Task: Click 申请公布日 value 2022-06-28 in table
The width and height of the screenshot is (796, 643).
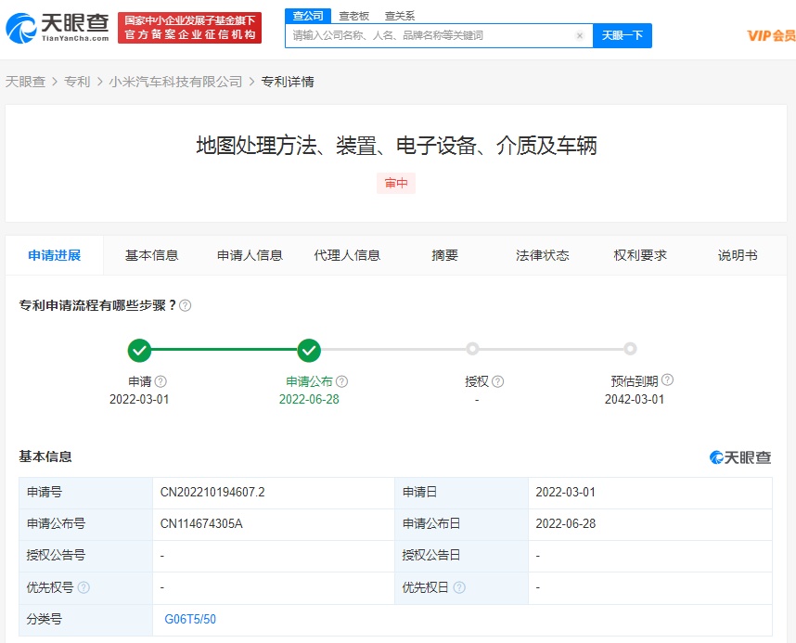Action: [566, 523]
